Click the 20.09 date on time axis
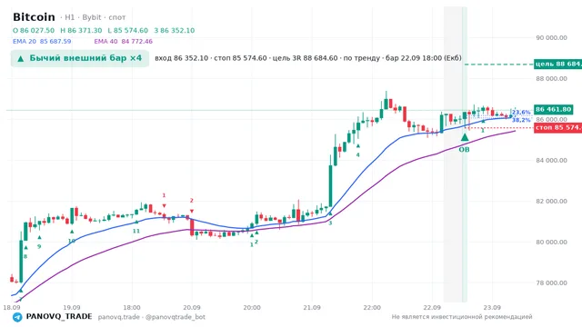 [192, 307]
